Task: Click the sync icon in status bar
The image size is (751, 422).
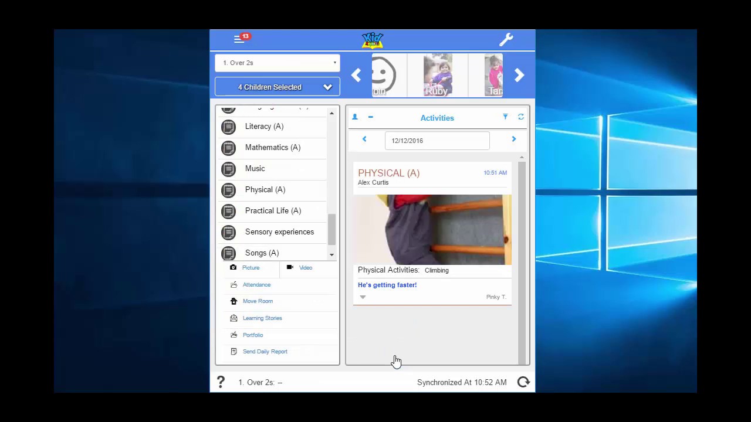Action: click(x=523, y=382)
